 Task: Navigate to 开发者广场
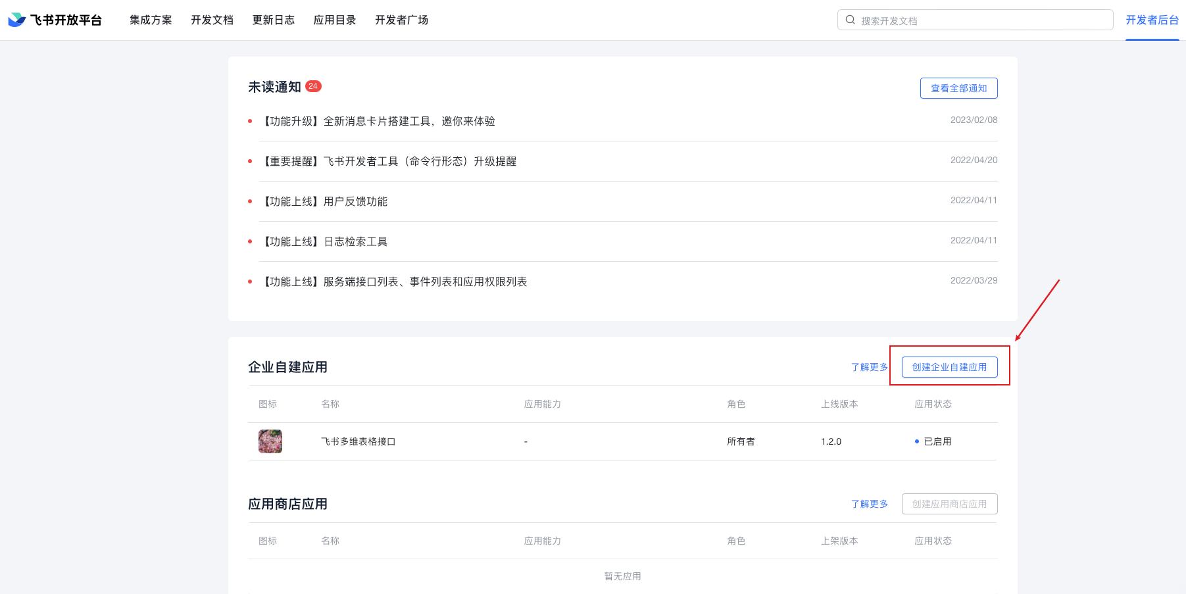(x=401, y=20)
